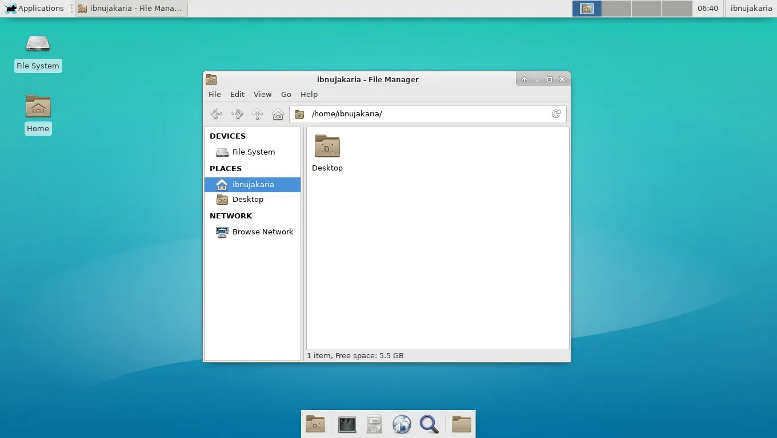
Task: Open the ibnujakaria user menu in panel
Action: coord(751,8)
